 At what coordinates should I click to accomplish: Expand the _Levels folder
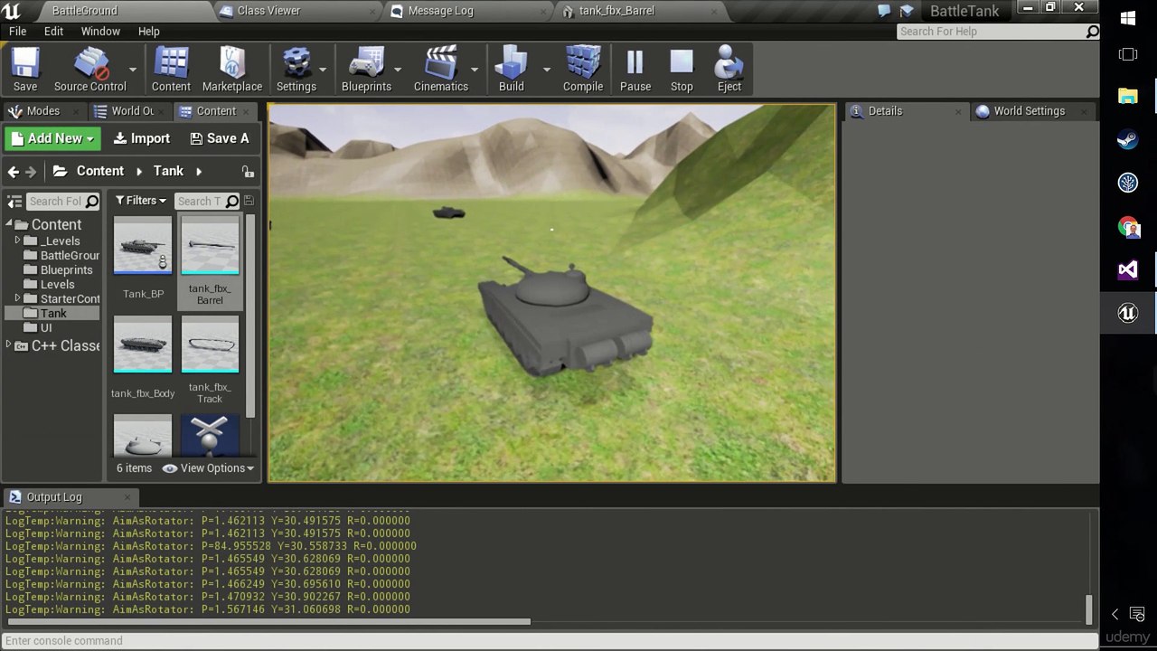coord(17,241)
